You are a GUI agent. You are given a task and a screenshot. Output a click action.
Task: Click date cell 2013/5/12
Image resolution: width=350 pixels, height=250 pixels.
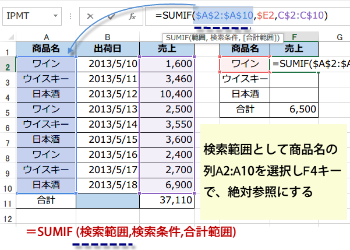(108, 94)
